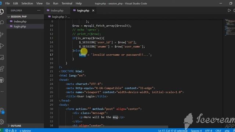The width and height of the screenshot is (235, 132).
Task: Click 'Here will be the msg' paragraph text
Action: pos(101,117)
